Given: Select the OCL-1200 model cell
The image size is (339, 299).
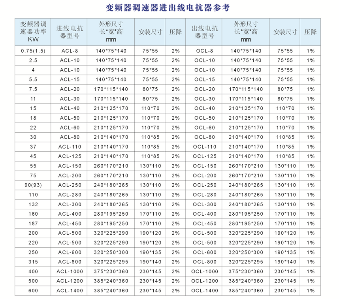Looking at the screenshot, I should click(205, 281).
